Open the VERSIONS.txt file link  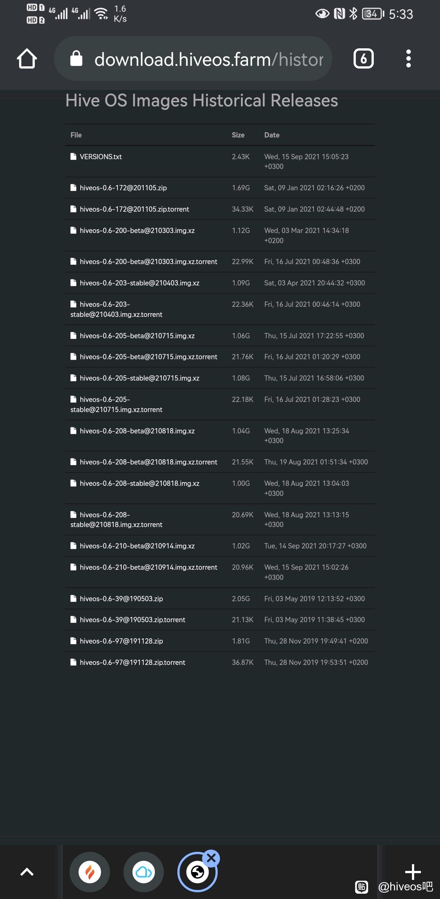[101, 157]
